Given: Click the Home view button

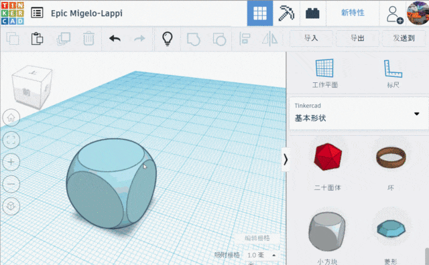Looking at the screenshot, I should [x=11, y=118].
